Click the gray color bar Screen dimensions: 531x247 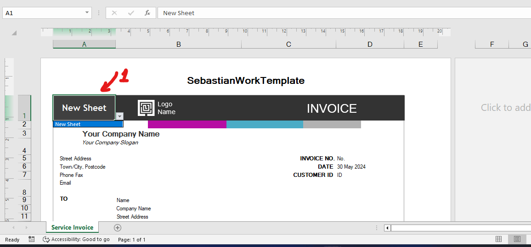click(x=332, y=124)
